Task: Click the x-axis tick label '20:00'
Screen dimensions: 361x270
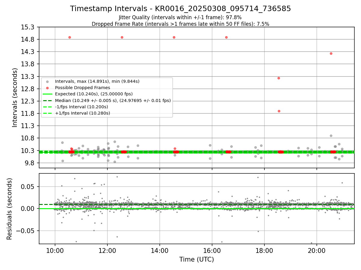Action: (317, 250)
